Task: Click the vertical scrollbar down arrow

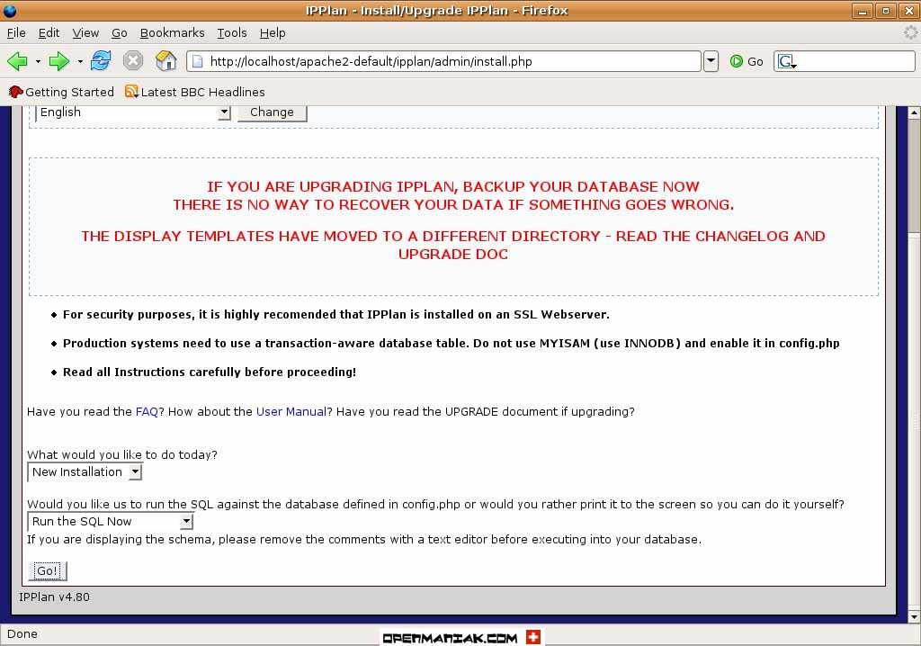Action: (x=914, y=616)
